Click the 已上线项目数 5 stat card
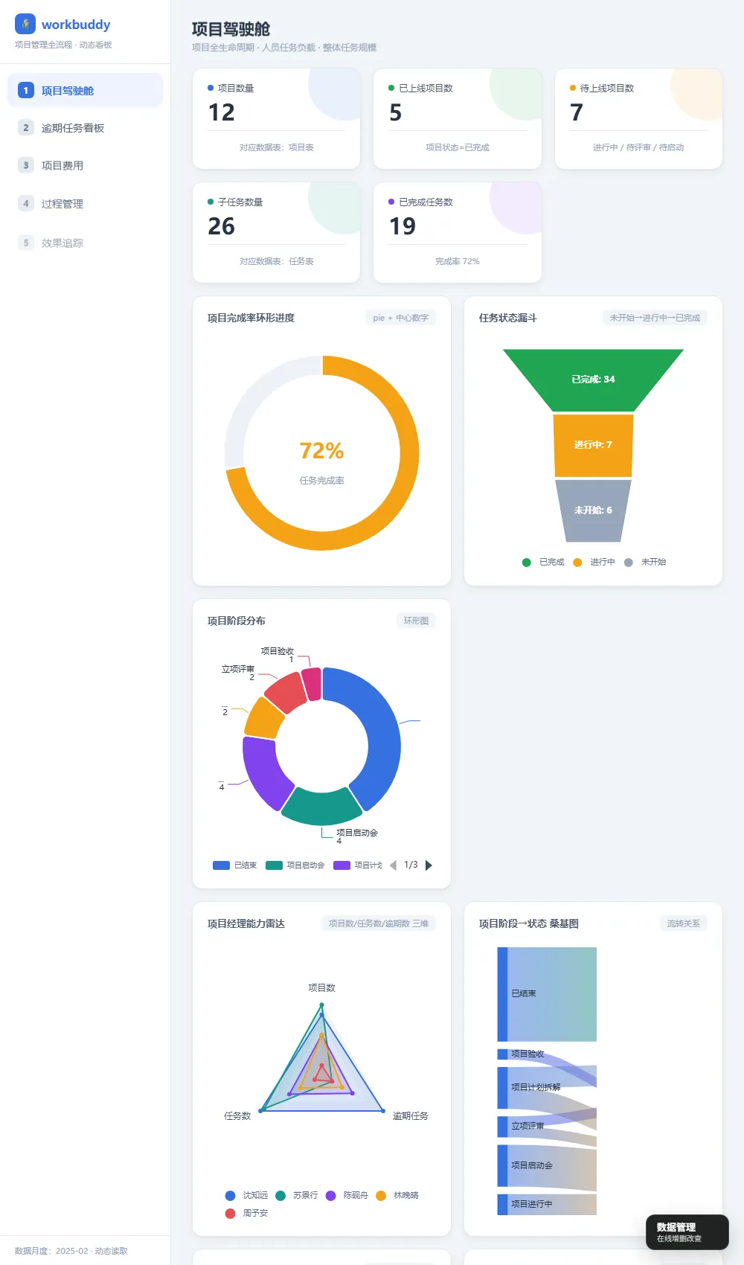Viewport: 744px width, 1265px height. pos(458,118)
